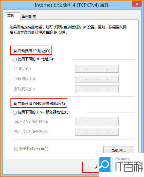
Task: Open the 备用配置 tab
Action: [29, 16]
